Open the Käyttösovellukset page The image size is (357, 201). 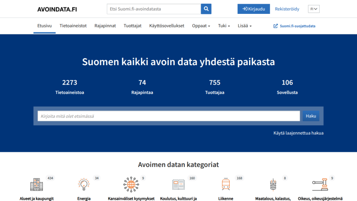167,26
